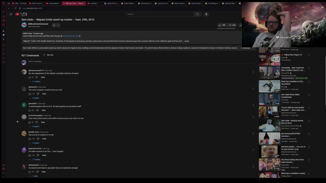The height and width of the screenshot is (183, 326).
Task: Open more options for My Amazing BUZZFEED Interview
Action: point(309,134)
